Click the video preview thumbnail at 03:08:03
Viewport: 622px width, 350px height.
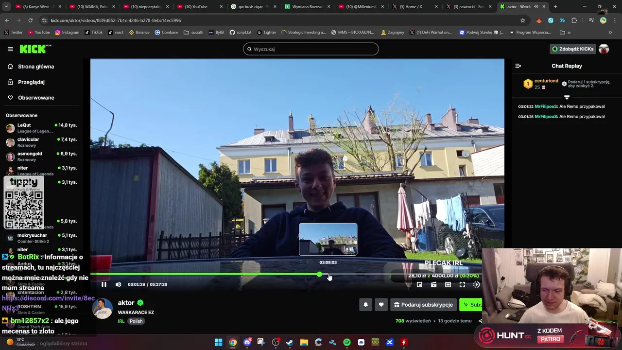coord(328,239)
